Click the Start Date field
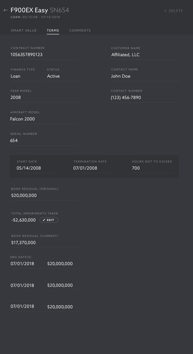 pyautogui.click(x=37, y=168)
